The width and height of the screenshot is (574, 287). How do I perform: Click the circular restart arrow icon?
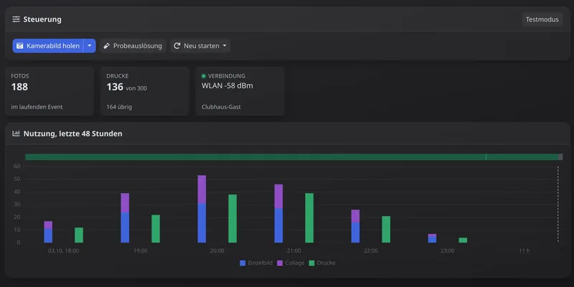click(177, 46)
